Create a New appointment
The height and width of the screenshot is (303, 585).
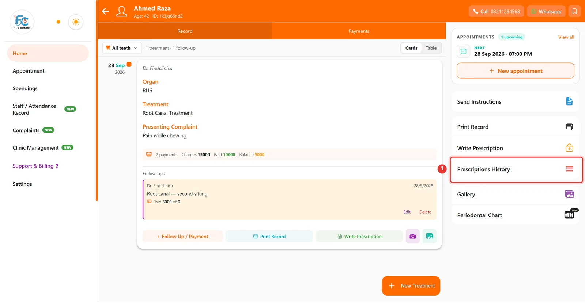tap(516, 71)
